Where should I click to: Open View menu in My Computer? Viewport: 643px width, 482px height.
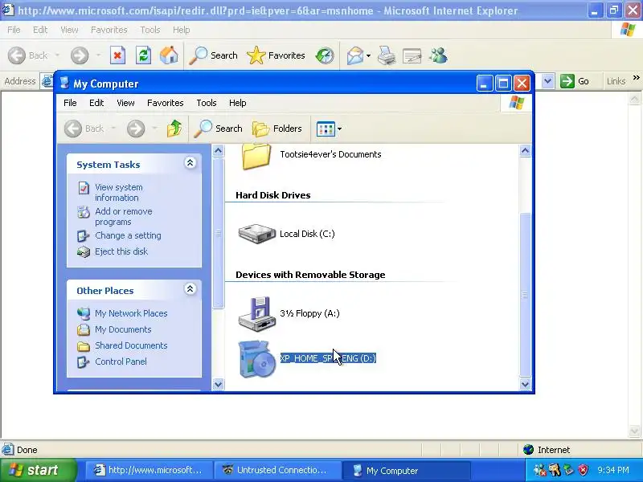click(x=125, y=103)
